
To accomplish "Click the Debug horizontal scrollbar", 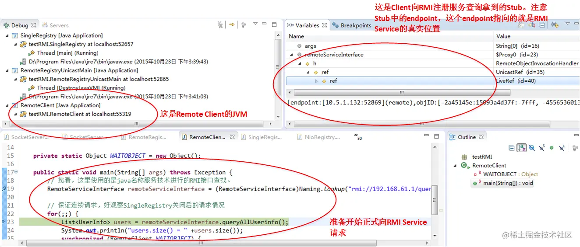I will 137,124.
